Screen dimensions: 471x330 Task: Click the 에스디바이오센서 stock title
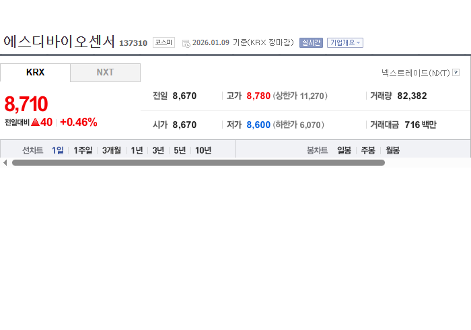pyautogui.click(x=59, y=42)
